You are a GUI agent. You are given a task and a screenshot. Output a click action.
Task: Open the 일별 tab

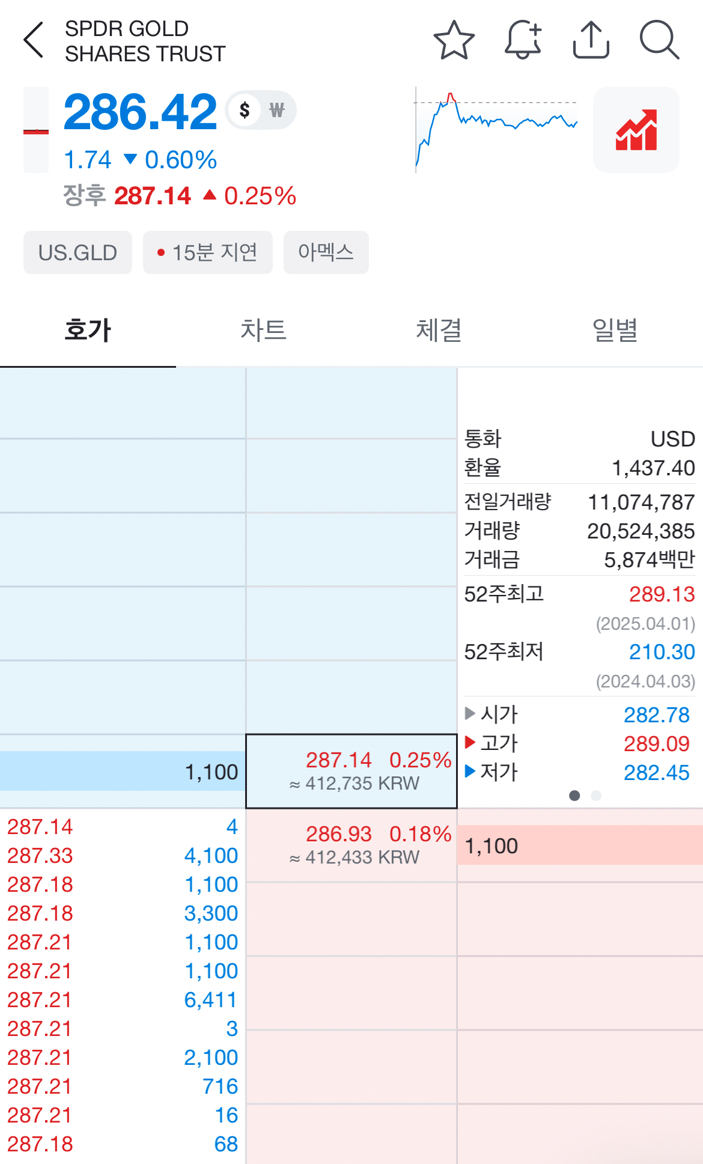[x=615, y=331]
